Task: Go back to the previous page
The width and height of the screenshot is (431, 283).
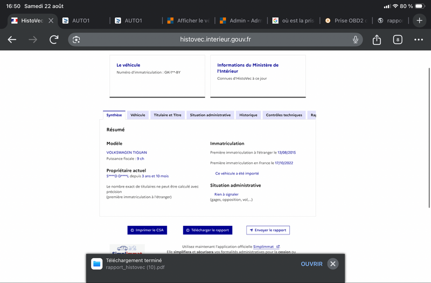Action: (x=12, y=39)
